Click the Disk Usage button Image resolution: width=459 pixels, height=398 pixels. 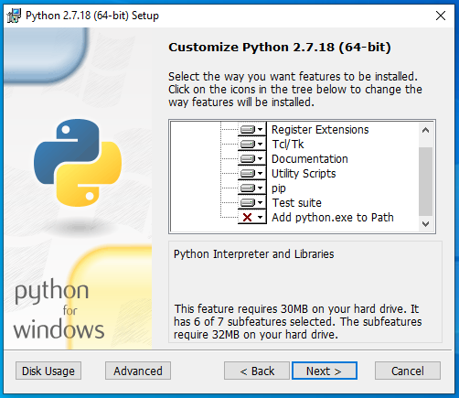(x=48, y=371)
